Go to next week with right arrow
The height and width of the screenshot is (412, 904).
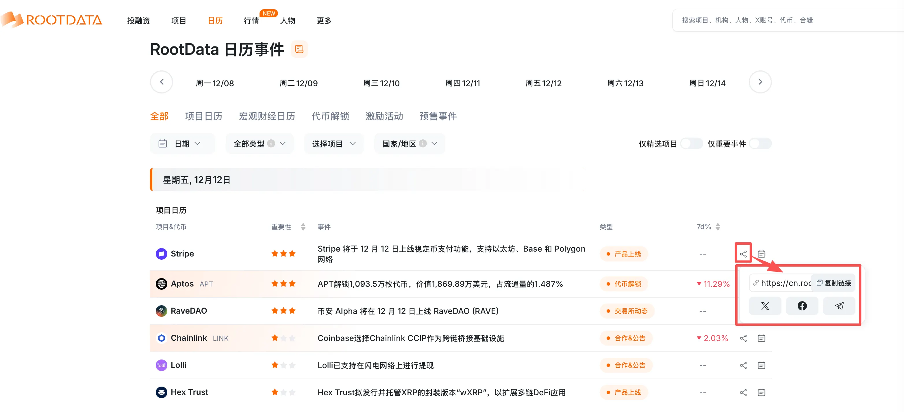tap(760, 82)
